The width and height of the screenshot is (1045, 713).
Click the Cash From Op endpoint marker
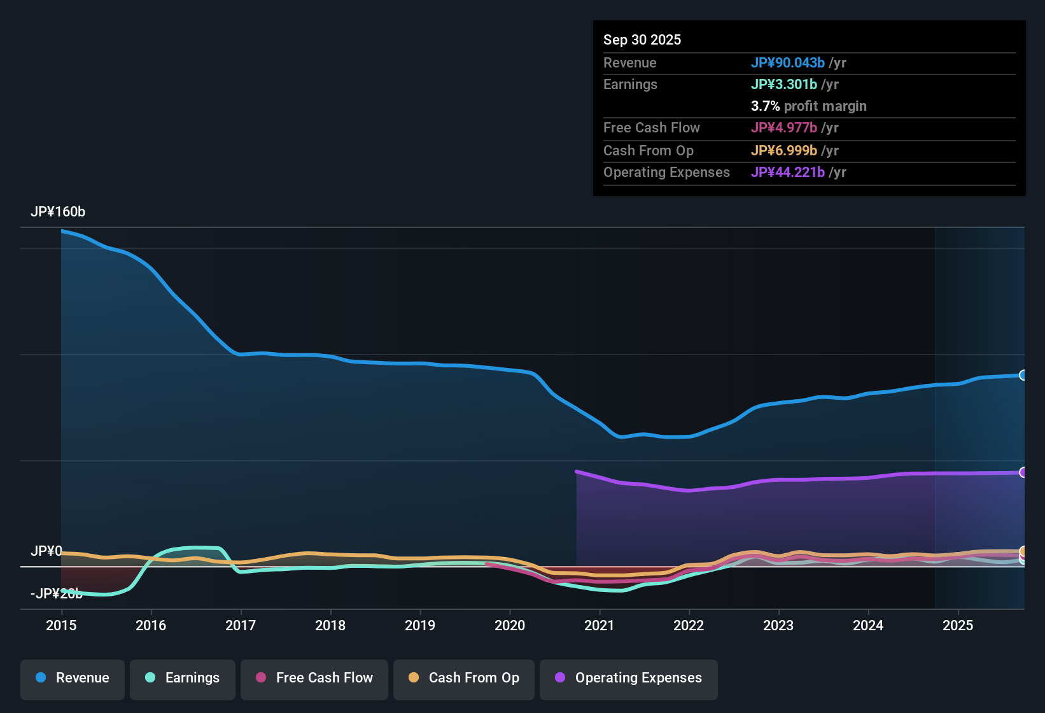(1023, 551)
